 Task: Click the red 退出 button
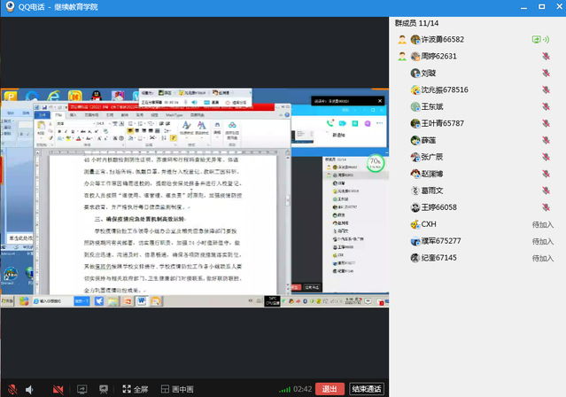pyautogui.click(x=330, y=389)
